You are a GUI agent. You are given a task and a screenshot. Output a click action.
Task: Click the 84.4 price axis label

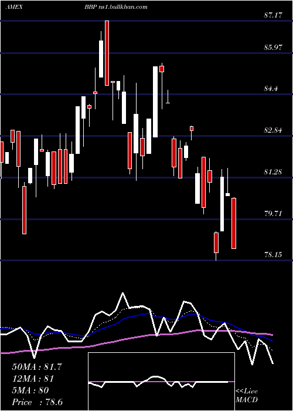[271, 89]
